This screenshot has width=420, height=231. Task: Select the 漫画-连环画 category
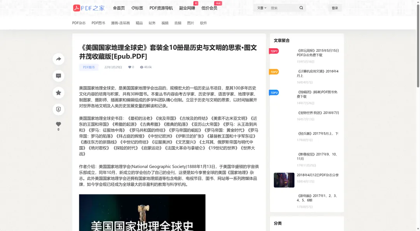click(120, 23)
